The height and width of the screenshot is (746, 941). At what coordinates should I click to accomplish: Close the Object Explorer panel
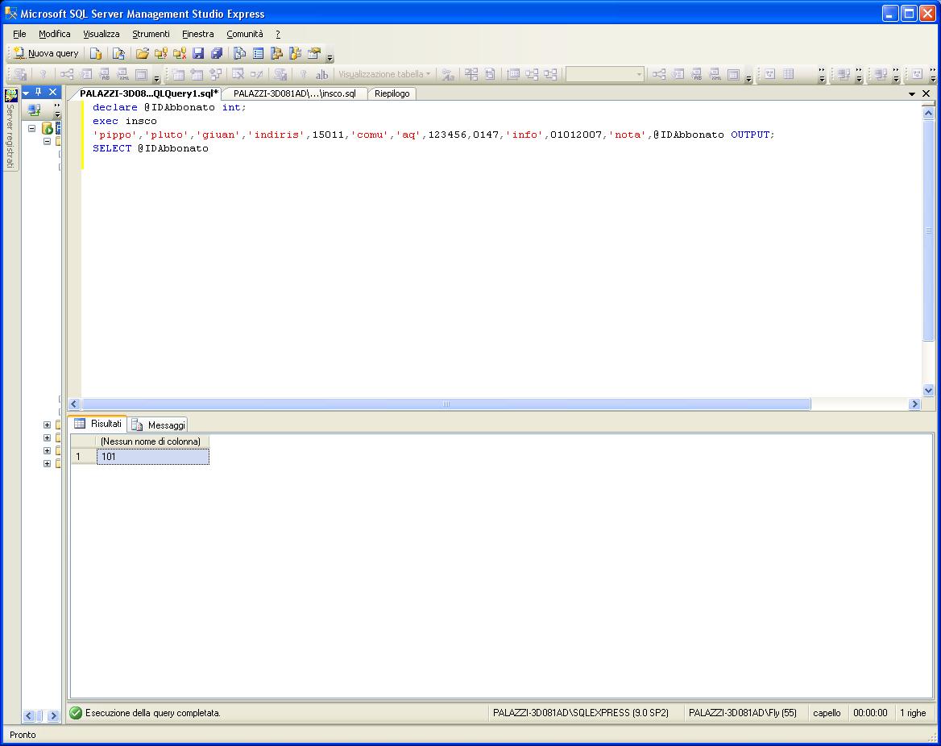[x=53, y=93]
